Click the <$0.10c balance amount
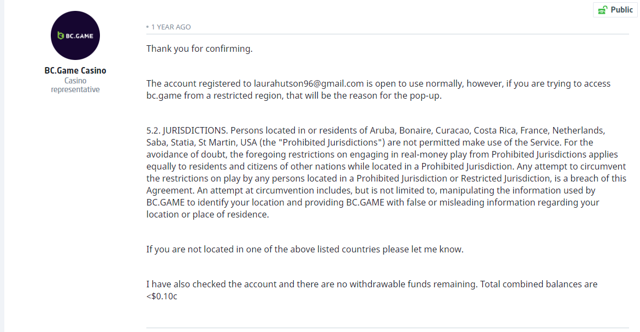640x332 pixels. coord(162,296)
